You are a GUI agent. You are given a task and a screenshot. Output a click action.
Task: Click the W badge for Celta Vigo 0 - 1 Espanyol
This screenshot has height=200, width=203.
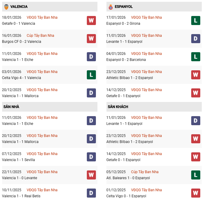195,193
